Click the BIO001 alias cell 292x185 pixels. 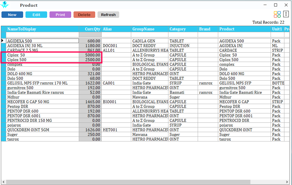point(116,102)
